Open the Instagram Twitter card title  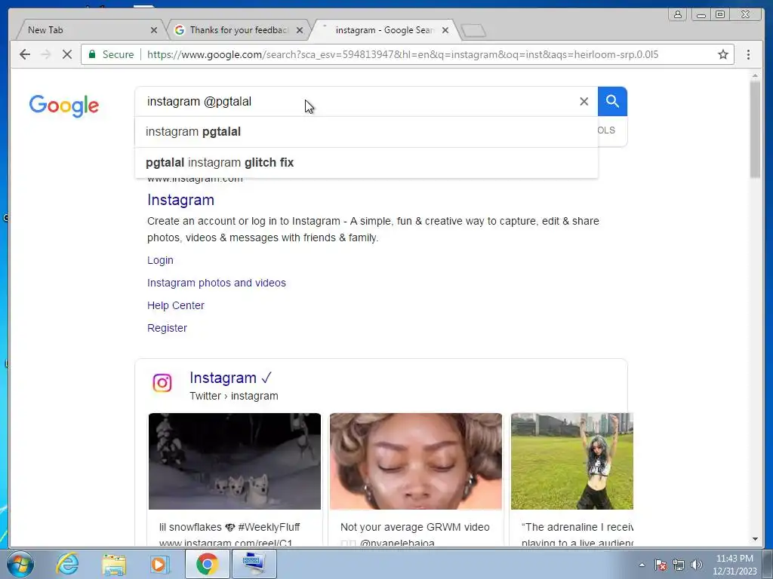pyautogui.click(x=230, y=378)
